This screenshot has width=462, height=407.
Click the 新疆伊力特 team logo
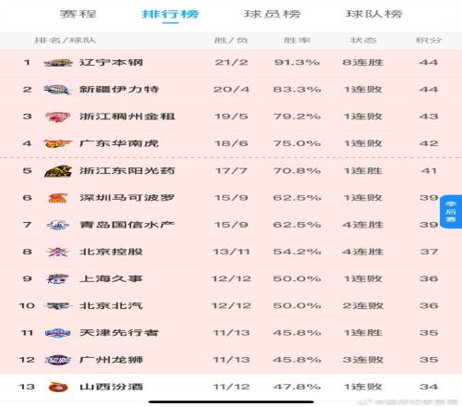58,90
